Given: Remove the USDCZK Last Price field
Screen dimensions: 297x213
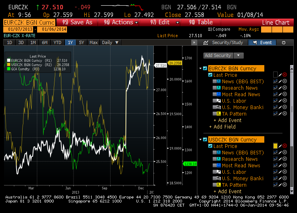Looking at the screenshot, I should coord(284,146).
